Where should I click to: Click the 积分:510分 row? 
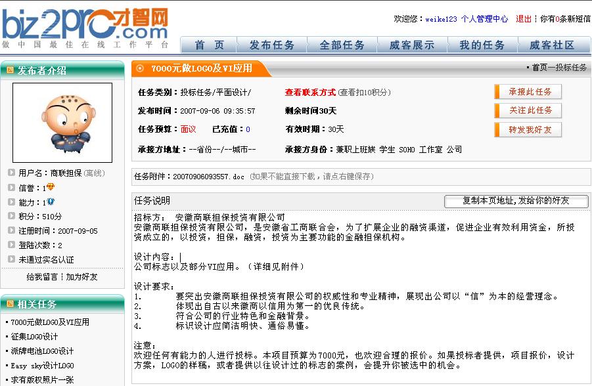point(40,217)
